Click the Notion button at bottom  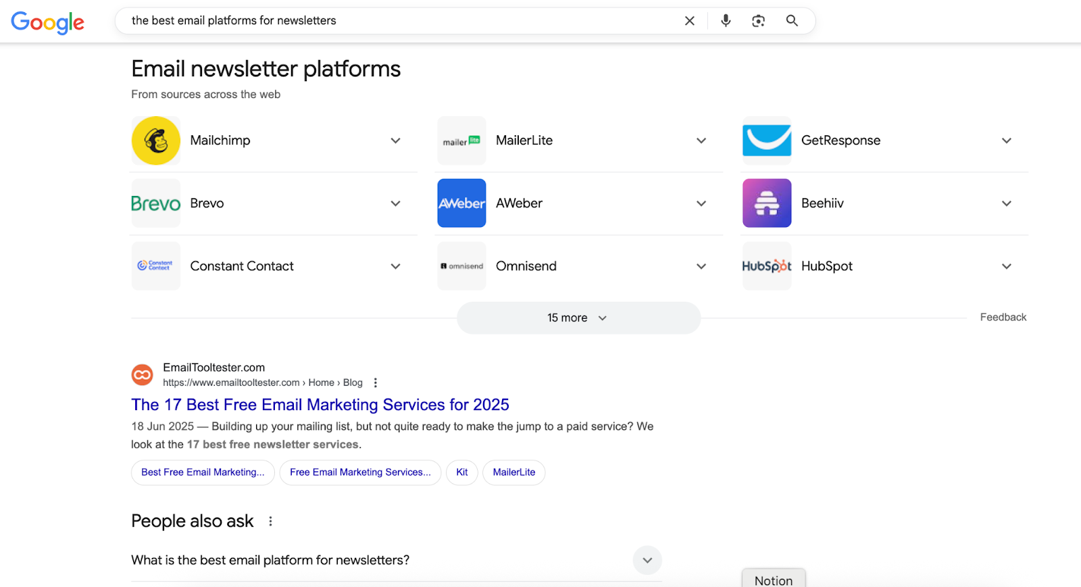pos(774,579)
